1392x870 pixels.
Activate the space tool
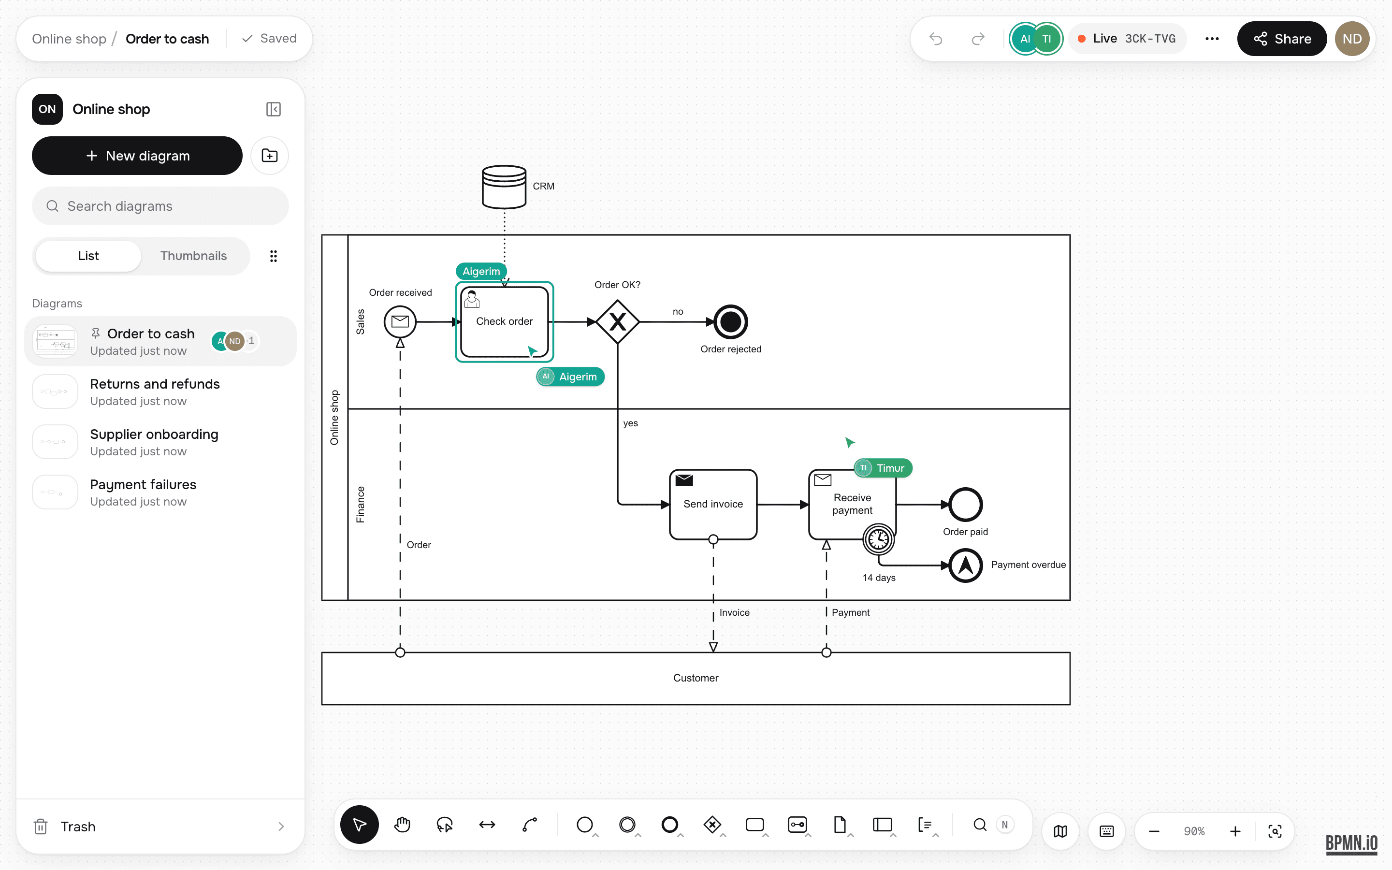pyautogui.click(x=487, y=825)
